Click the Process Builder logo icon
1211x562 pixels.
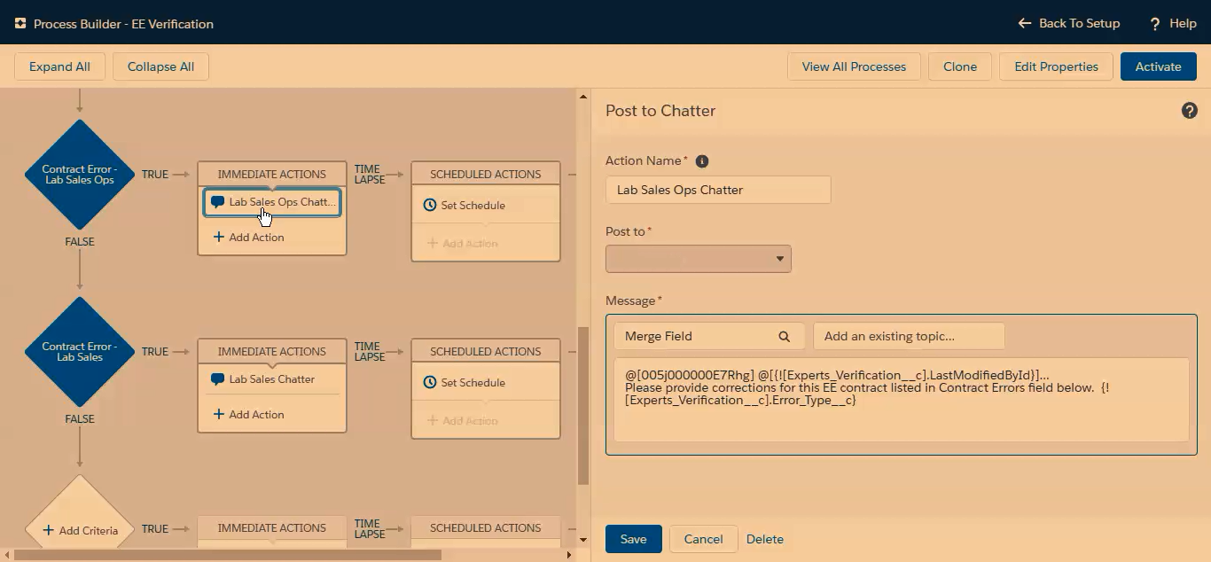pyautogui.click(x=20, y=24)
